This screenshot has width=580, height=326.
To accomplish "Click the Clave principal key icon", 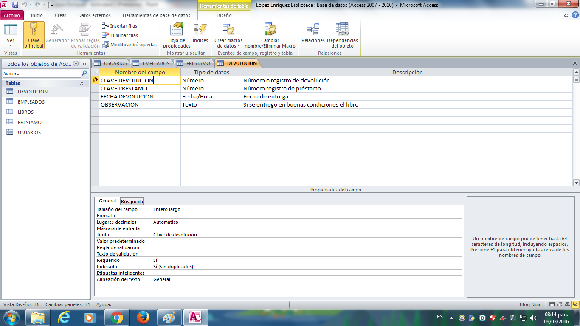I will click(x=34, y=30).
